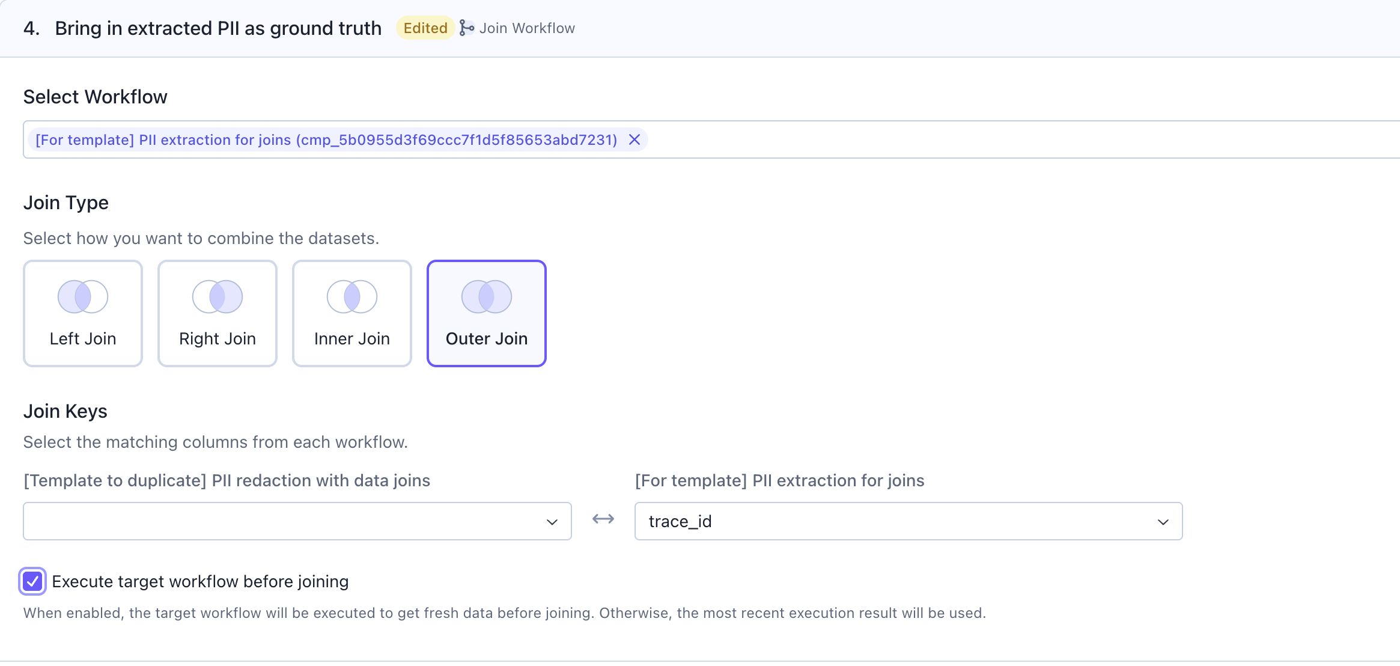This screenshot has height=666, width=1400.
Task: Click the Inner Join Venn diagram icon
Action: pos(352,297)
